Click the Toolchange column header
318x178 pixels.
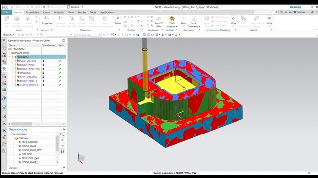[49, 45]
